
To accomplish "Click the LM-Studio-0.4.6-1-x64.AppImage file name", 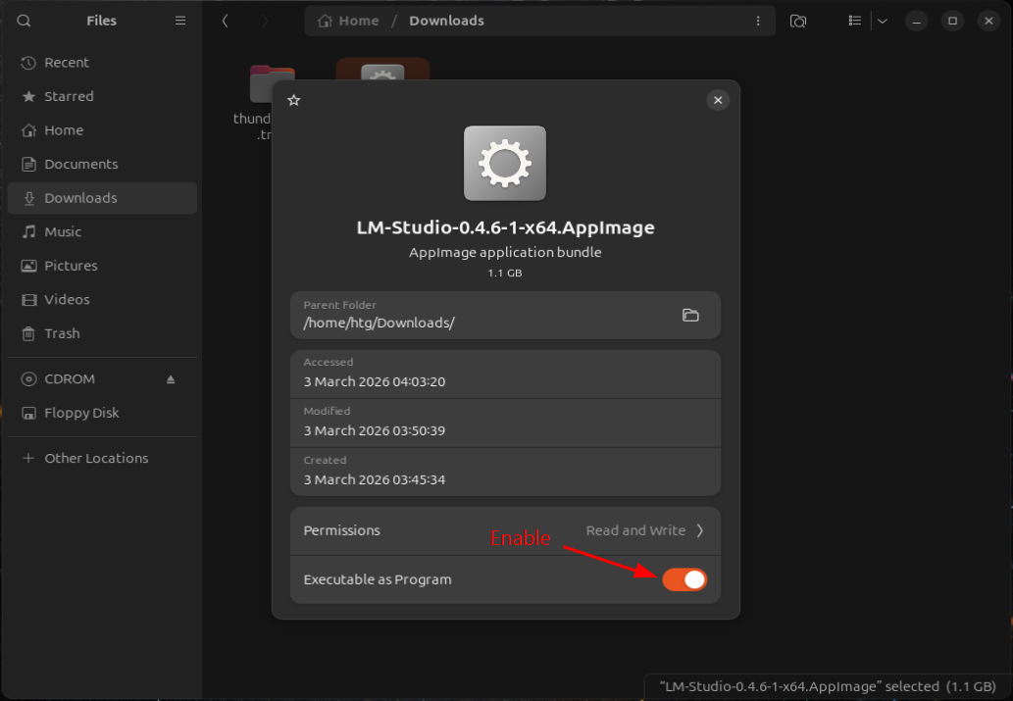I will point(505,227).
